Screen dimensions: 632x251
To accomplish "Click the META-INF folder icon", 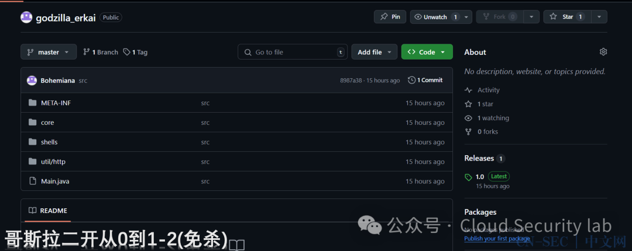I will (33, 103).
